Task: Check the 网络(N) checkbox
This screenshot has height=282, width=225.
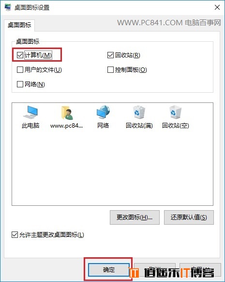Action: (20, 84)
